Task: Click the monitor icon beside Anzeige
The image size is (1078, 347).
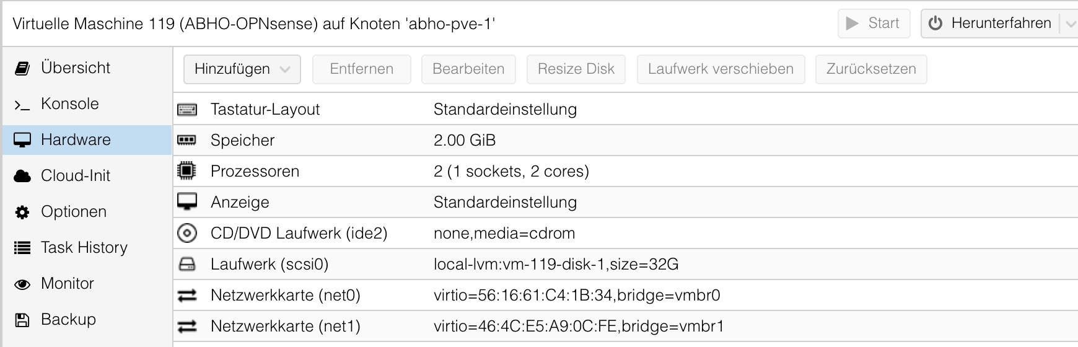Action: click(186, 201)
